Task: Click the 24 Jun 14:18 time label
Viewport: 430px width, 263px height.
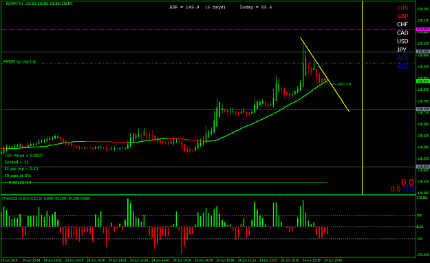Action: coord(96,260)
